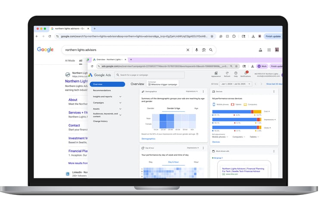The image size is (331, 212).
Task: Select the Gender & Age tab
Action: coord(173,108)
